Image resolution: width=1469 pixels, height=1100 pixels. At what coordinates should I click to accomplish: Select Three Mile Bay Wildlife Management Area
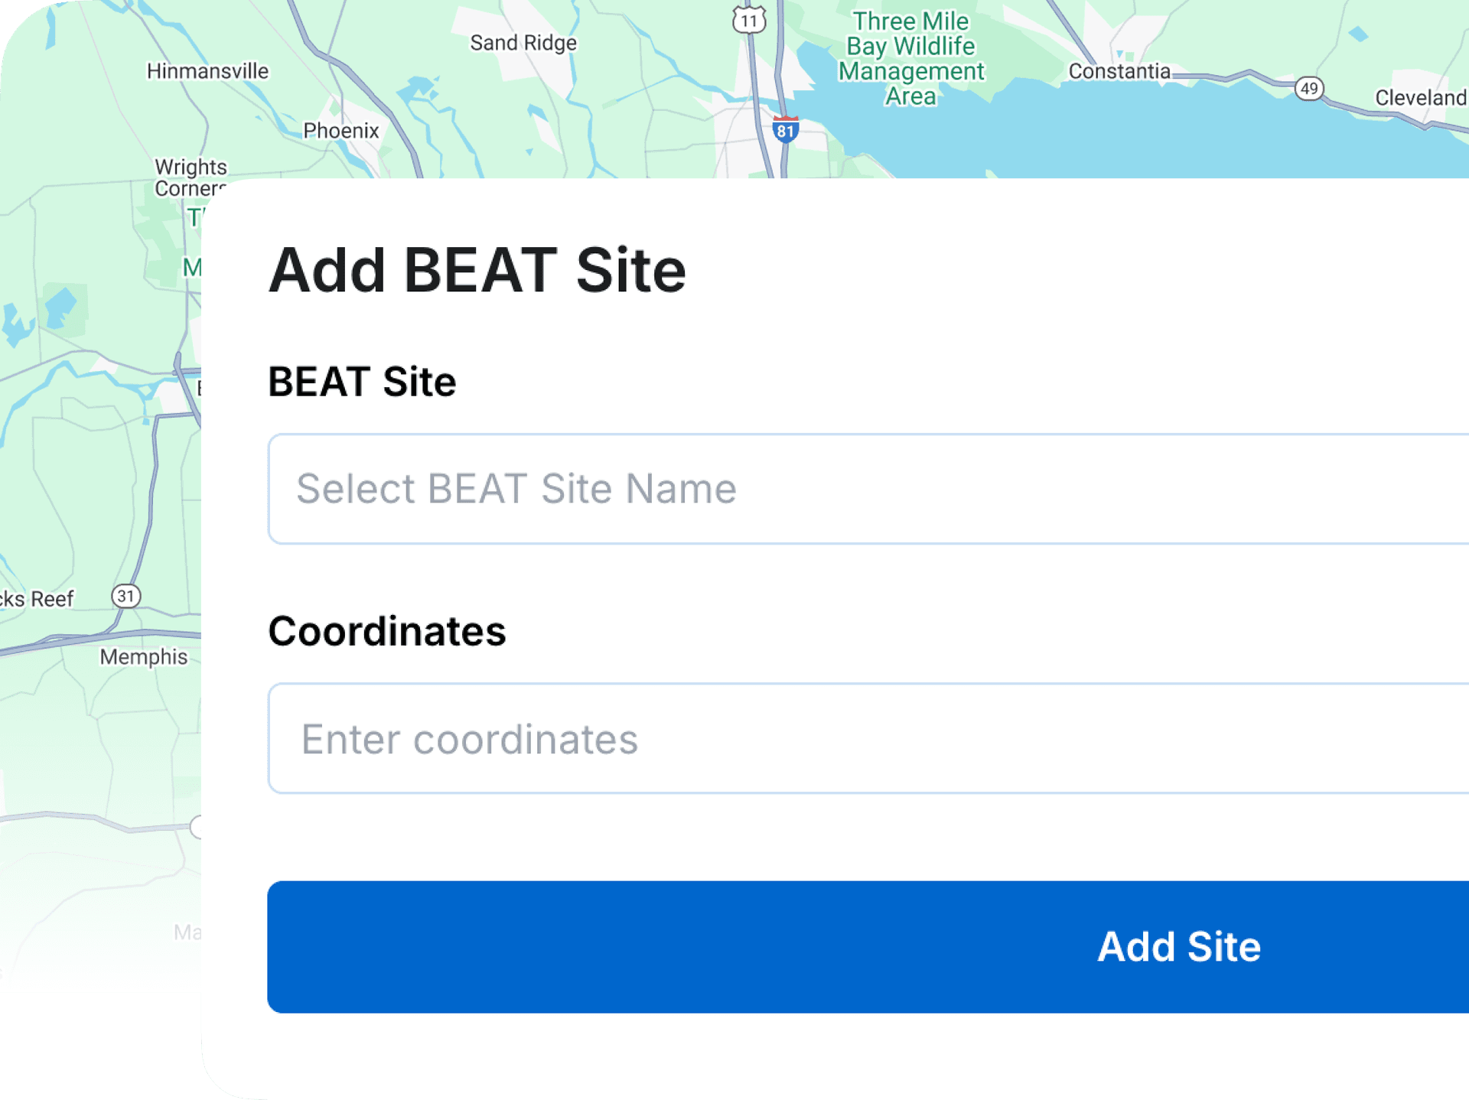click(x=909, y=57)
